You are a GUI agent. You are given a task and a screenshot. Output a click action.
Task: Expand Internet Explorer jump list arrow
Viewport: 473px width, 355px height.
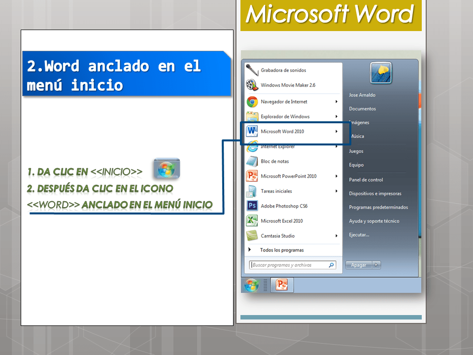click(x=337, y=146)
